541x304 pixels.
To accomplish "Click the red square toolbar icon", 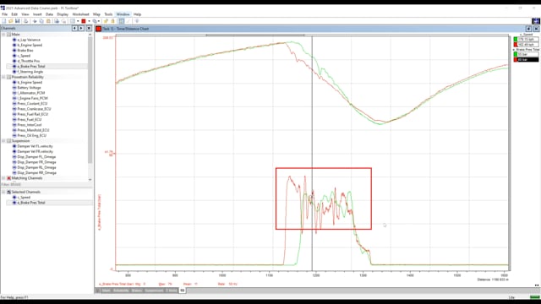I will [84, 21].
